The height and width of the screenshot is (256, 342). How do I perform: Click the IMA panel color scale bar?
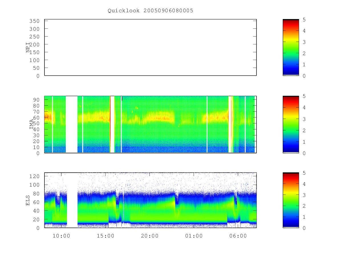pos(291,124)
